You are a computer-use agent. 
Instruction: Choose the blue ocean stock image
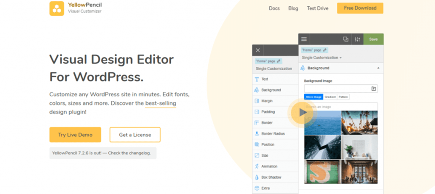tap(322, 123)
